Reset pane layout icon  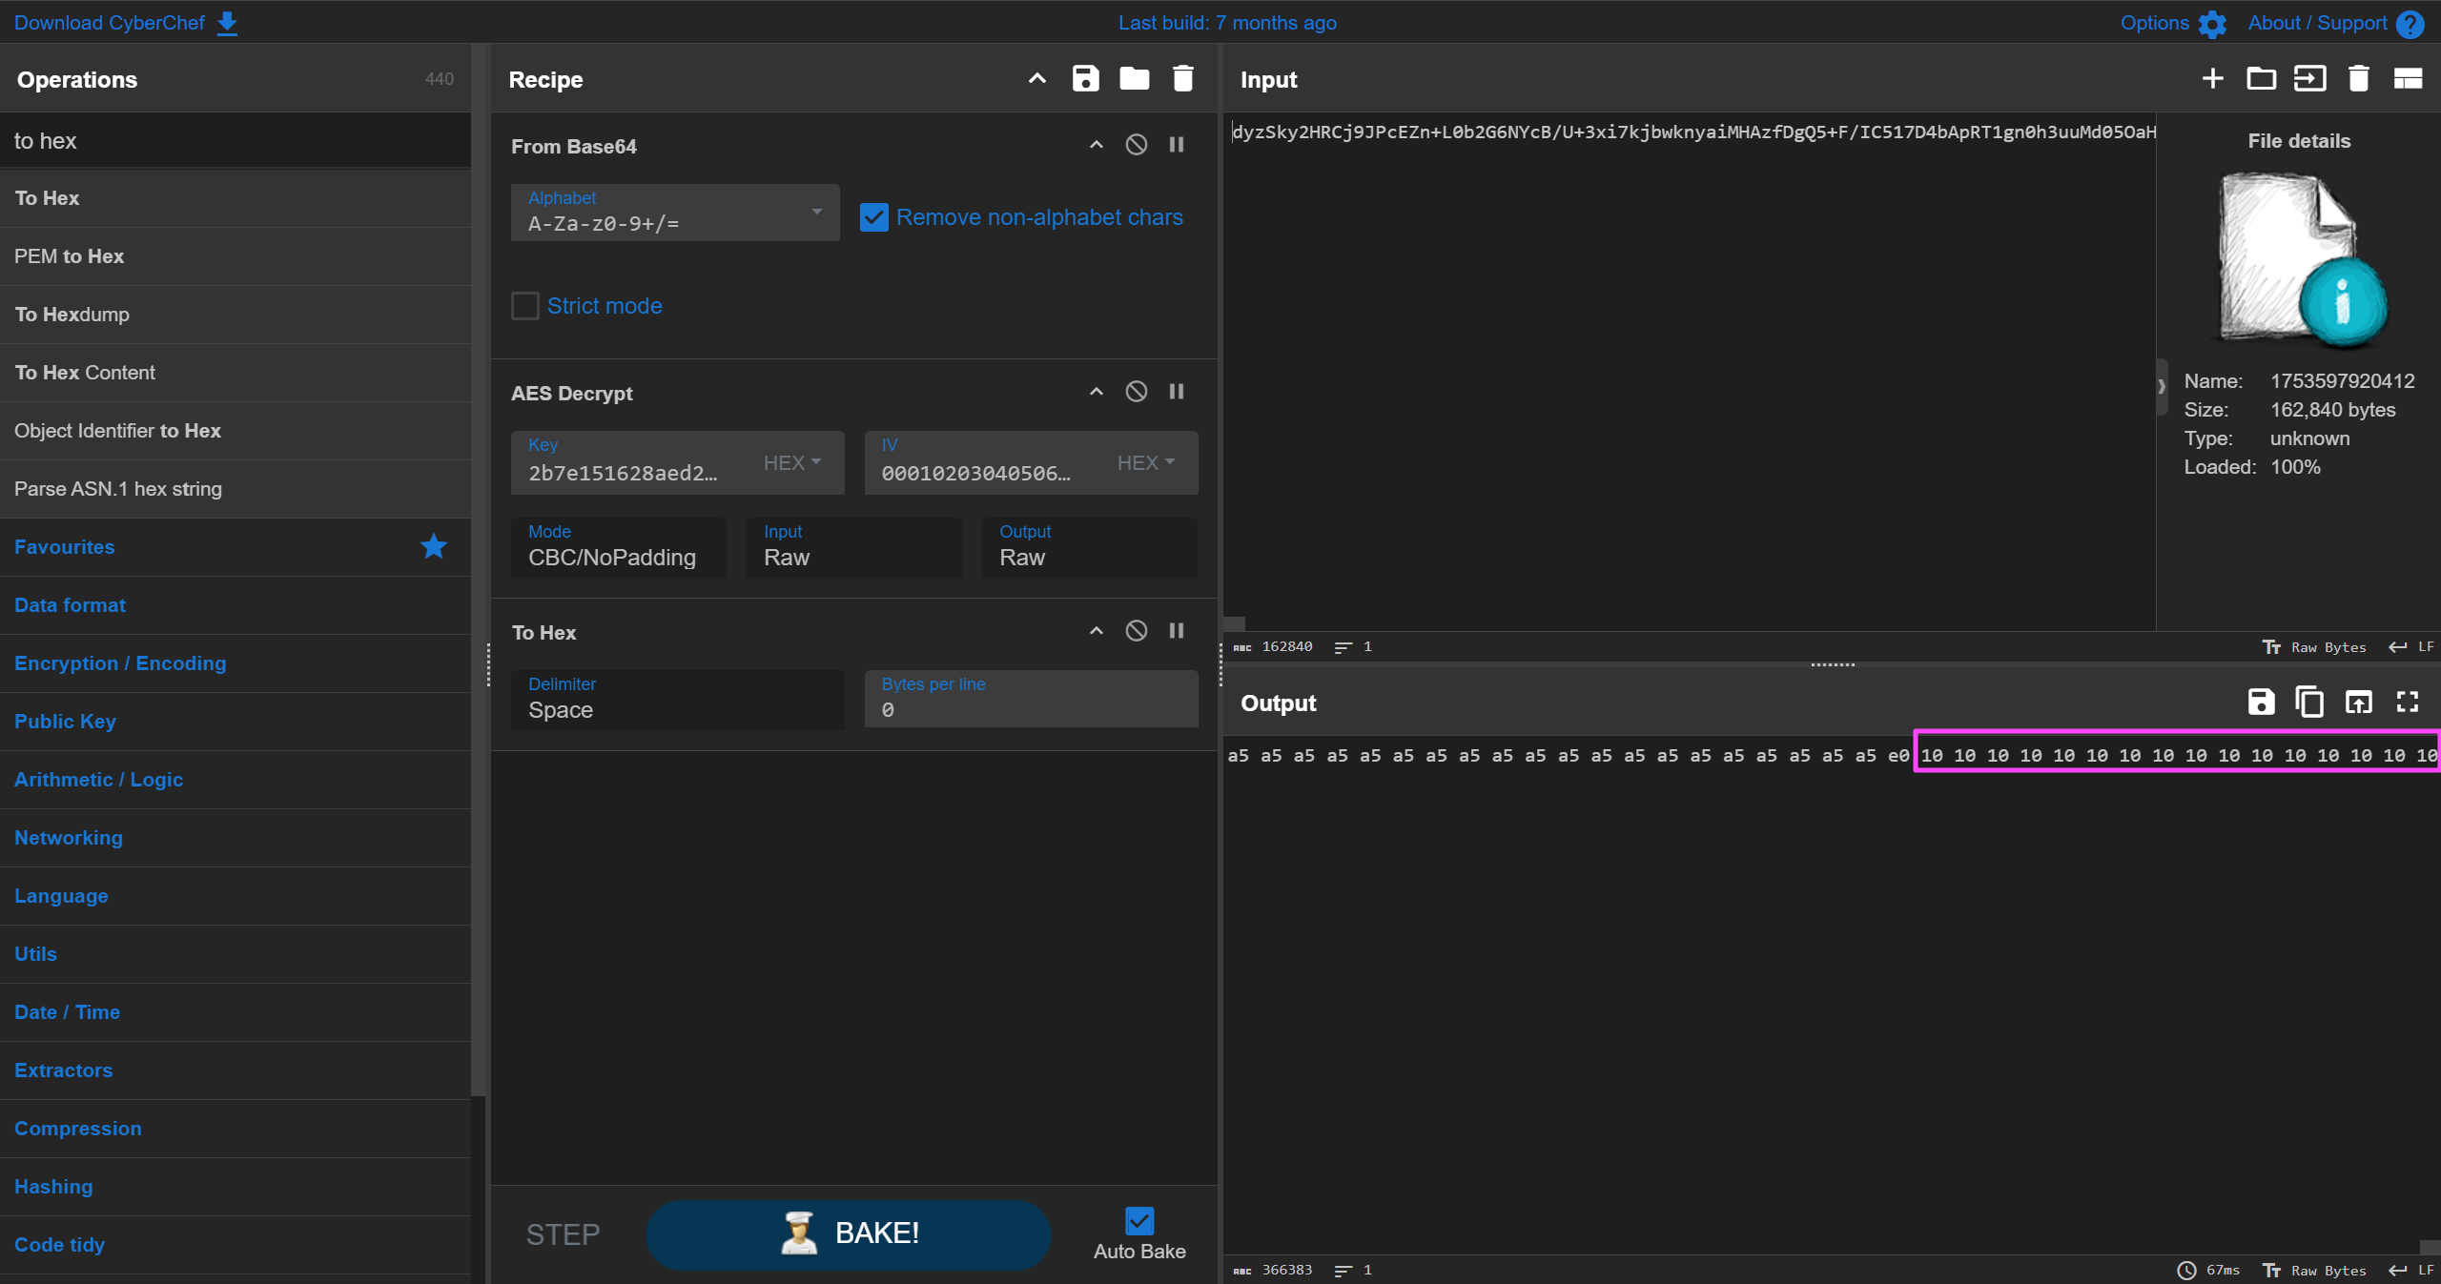tap(2408, 79)
